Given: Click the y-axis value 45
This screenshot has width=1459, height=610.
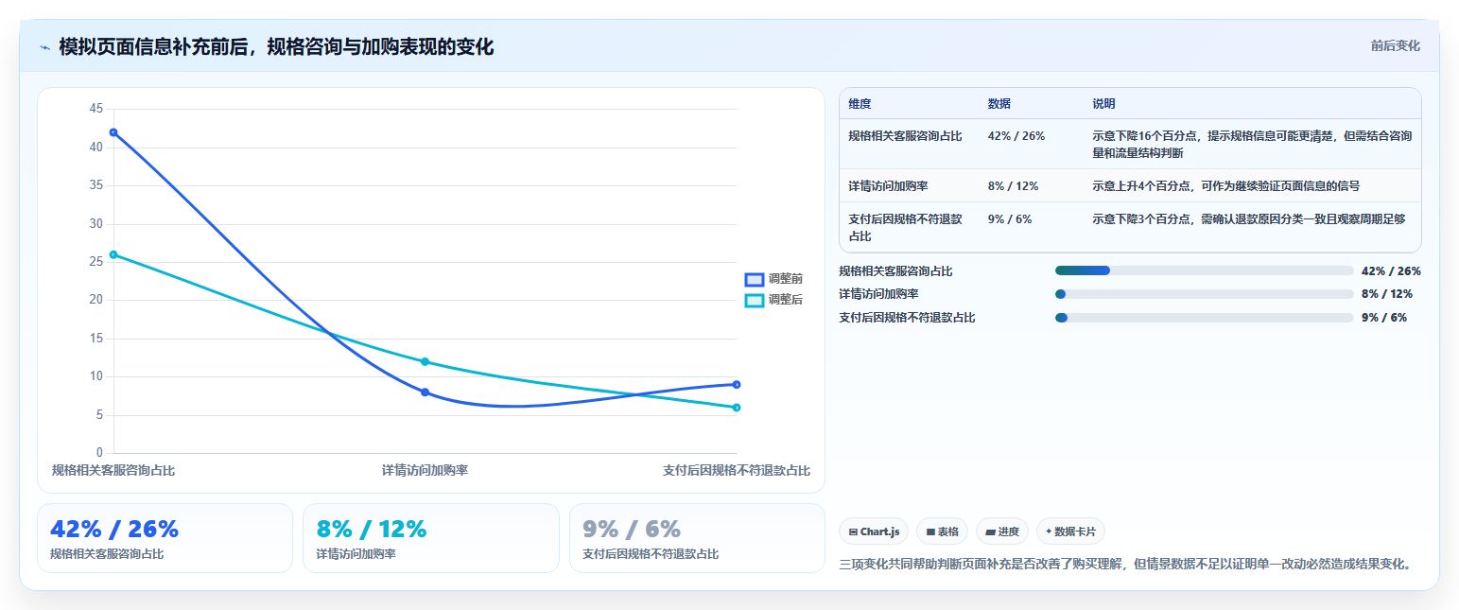Looking at the screenshot, I should pos(96,109).
